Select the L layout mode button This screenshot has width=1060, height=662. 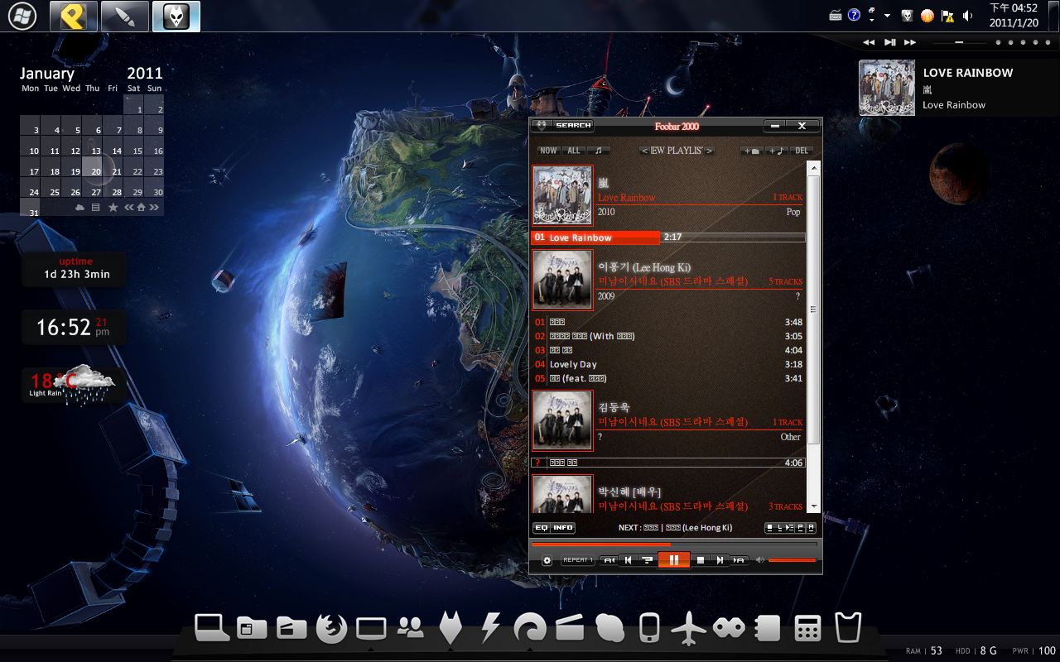coord(780,528)
